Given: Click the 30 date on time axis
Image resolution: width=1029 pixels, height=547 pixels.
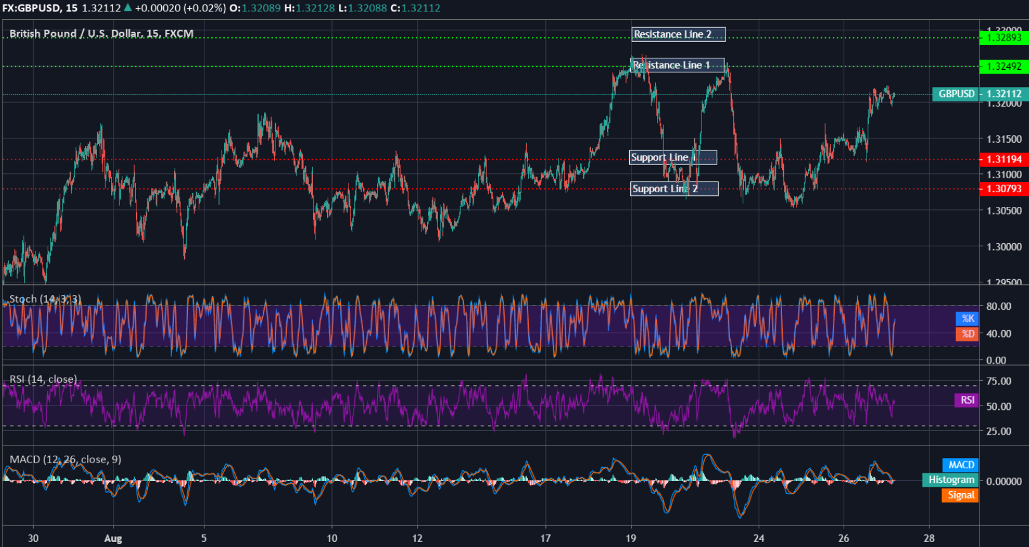Looking at the screenshot, I should [x=33, y=538].
